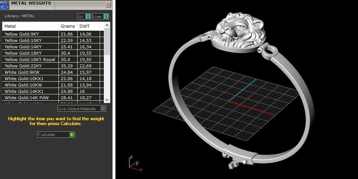Click the 24.88 grams value

click(x=66, y=91)
